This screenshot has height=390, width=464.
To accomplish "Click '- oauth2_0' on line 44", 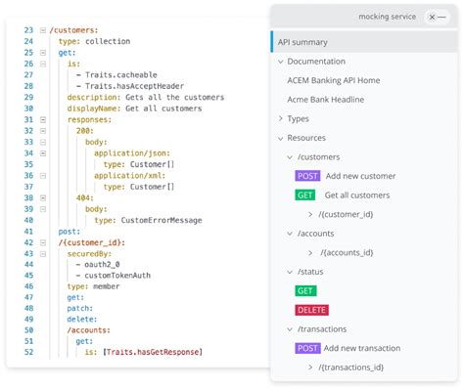I will tap(98, 265).
